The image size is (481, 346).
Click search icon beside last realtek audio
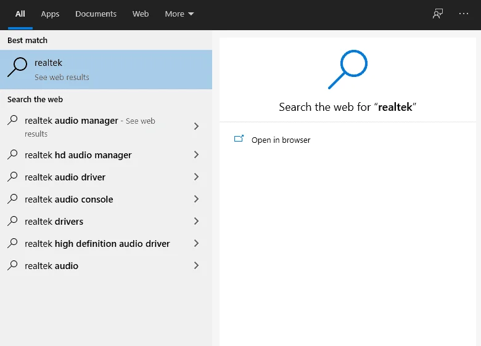pyautogui.click(x=12, y=265)
